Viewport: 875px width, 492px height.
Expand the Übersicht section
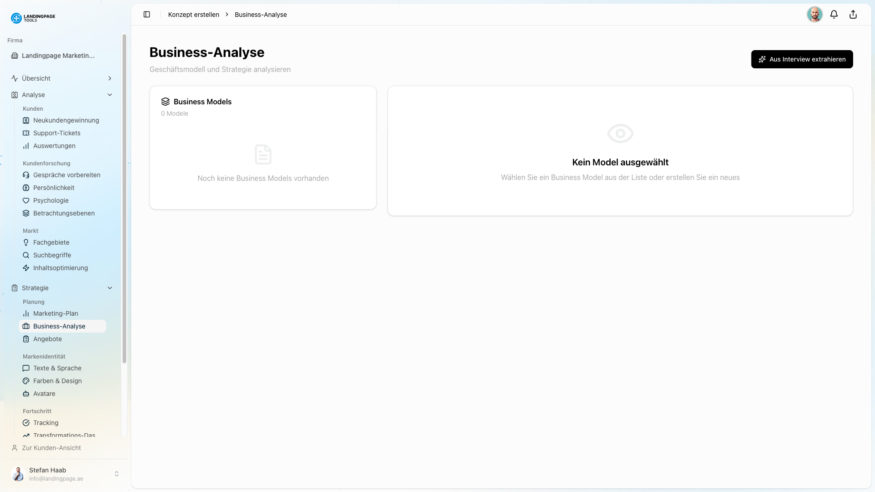click(x=109, y=78)
